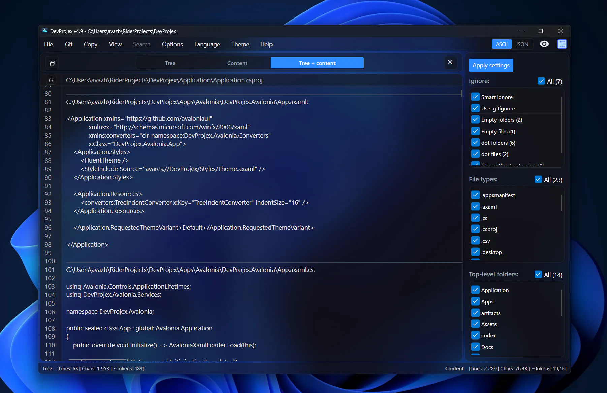
Task: Click the RequestedThemeVariant Default line
Action: coord(193,228)
